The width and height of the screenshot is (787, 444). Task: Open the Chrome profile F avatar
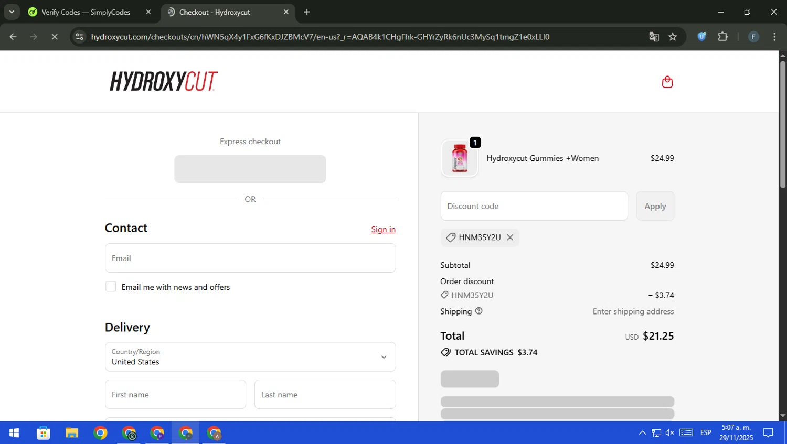coord(753,37)
